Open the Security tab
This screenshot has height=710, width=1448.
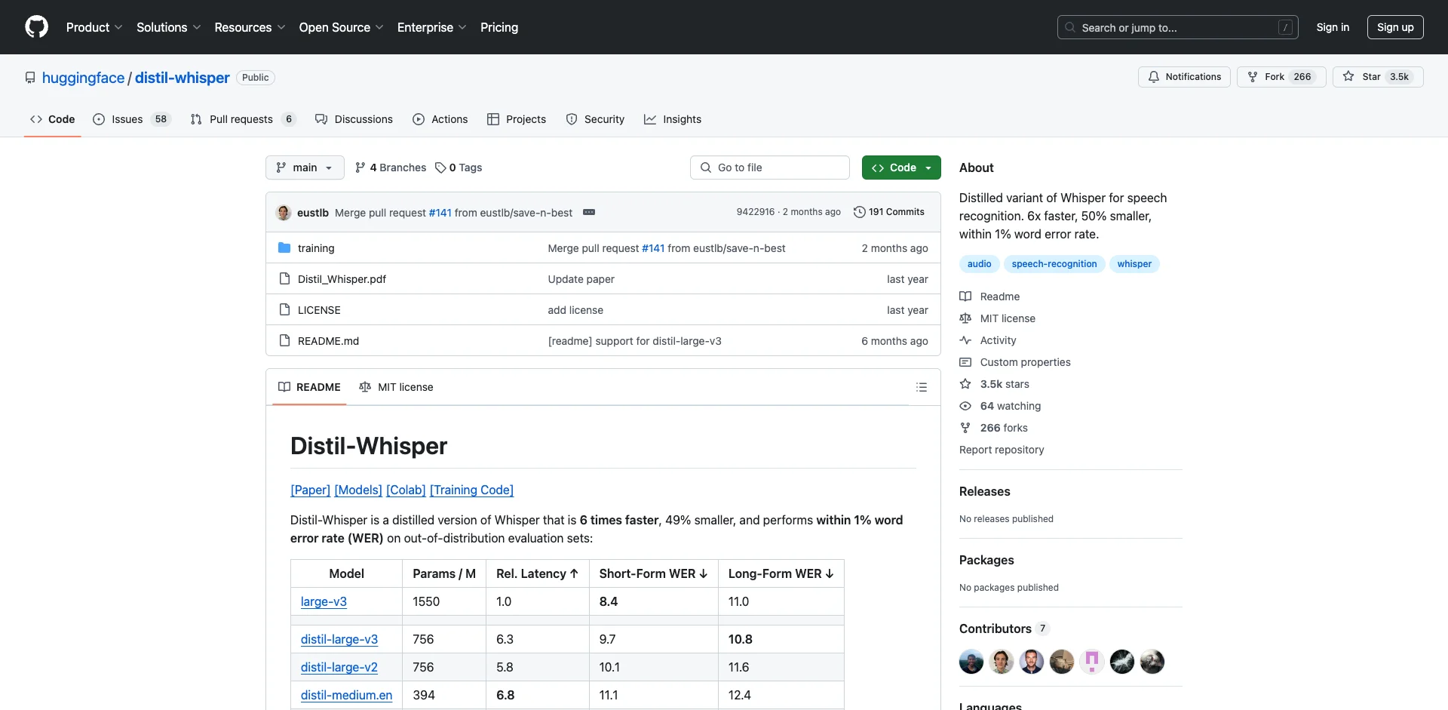pos(595,119)
